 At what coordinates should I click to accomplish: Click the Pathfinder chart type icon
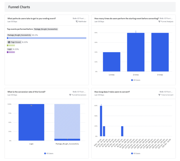point(77,22)
